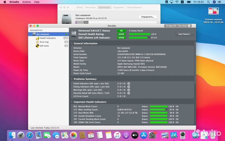
Task: Click the storage usage bar in background window
Action: [x=116, y=22]
